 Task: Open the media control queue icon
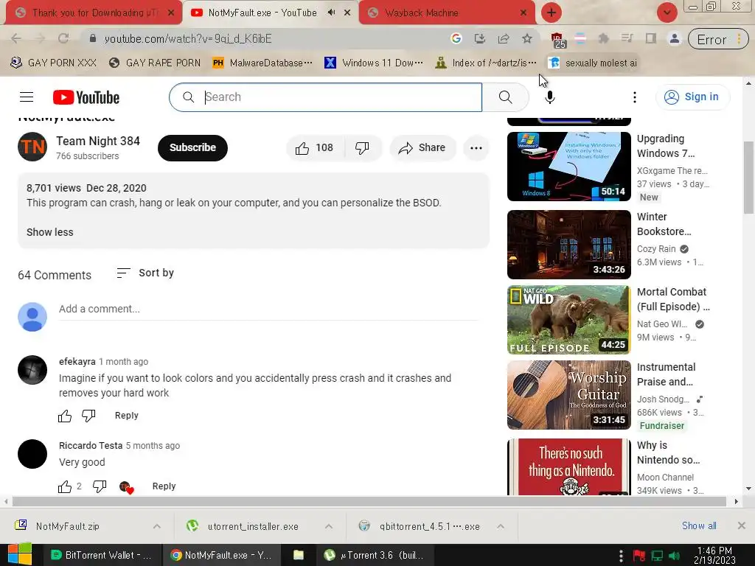click(x=627, y=38)
